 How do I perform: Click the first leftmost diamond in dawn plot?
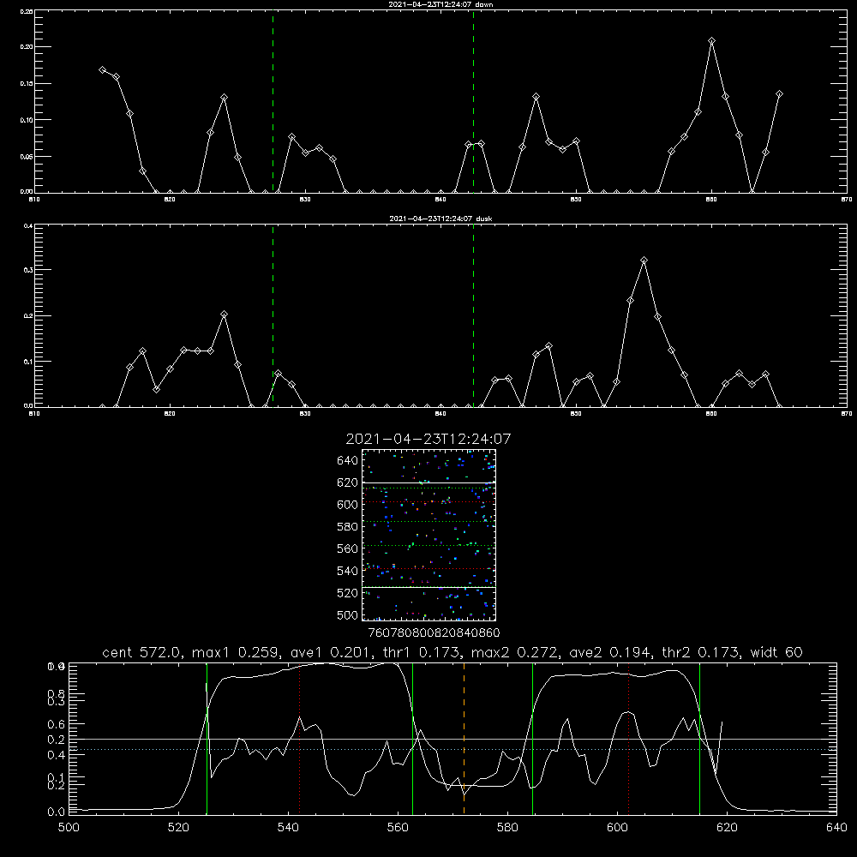coord(102,70)
